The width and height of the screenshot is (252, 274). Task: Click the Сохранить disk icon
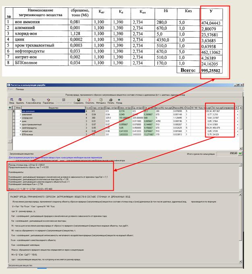point(79,100)
